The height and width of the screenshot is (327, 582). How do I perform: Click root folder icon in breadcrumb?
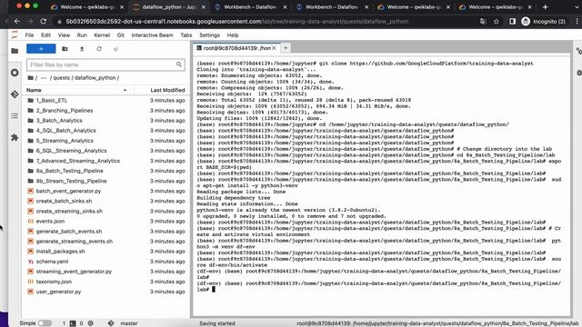[30, 78]
